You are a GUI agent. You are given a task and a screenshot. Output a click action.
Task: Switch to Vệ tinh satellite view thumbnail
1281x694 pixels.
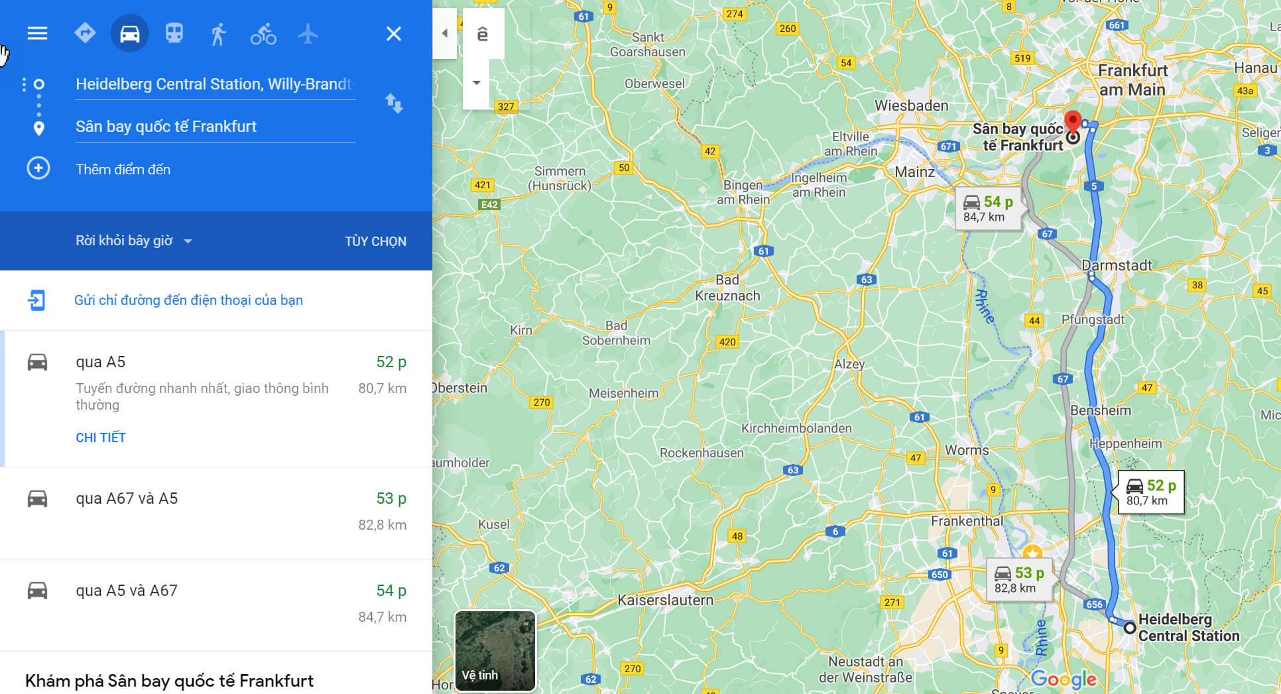click(495, 651)
